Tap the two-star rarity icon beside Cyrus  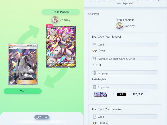tap(95, 51)
